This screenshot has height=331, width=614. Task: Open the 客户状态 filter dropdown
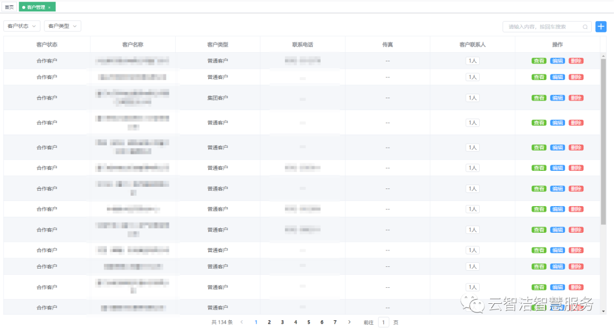[x=22, y=26]
